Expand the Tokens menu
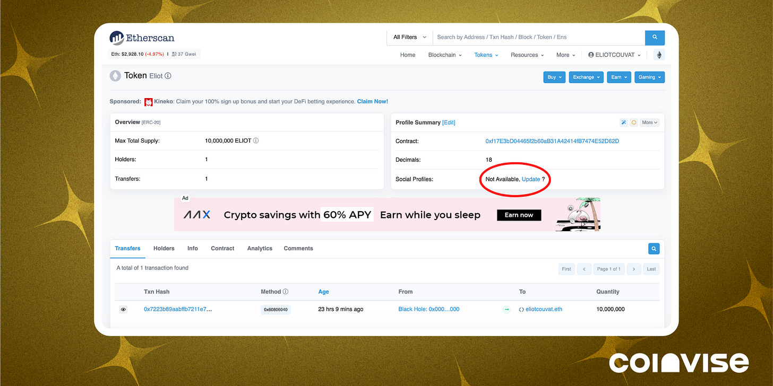773x386 pixels. point(486,55)
